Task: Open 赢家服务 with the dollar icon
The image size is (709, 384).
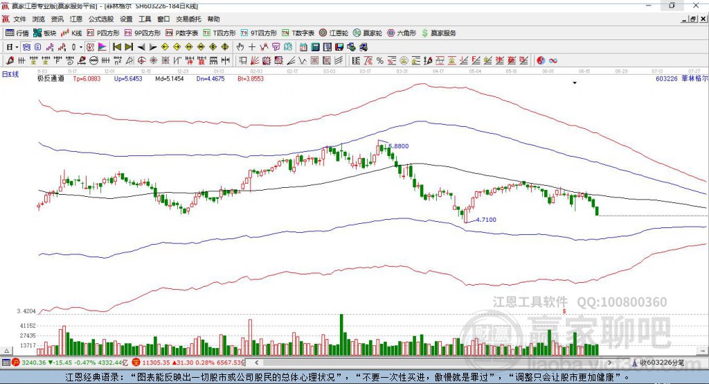Action: pos(438,33)
